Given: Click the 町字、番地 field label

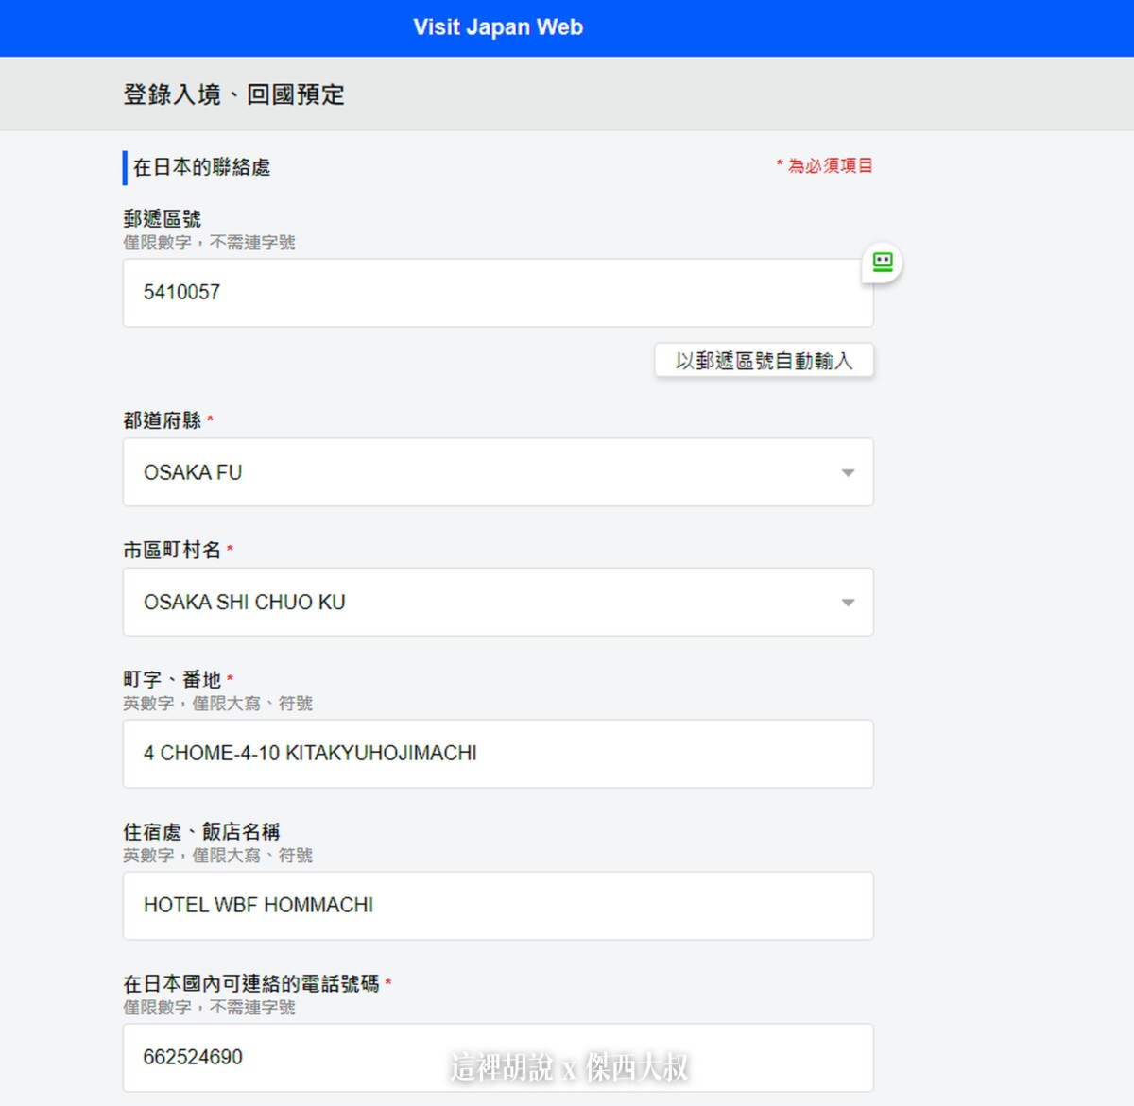Looking at the screenshot, I should (x=172, y=679).
